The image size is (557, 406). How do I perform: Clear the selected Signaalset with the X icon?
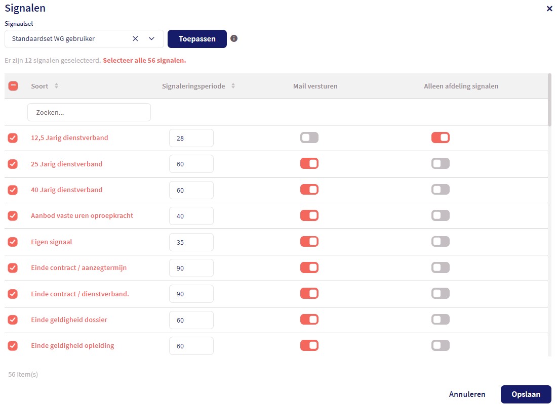pos(135,38)
